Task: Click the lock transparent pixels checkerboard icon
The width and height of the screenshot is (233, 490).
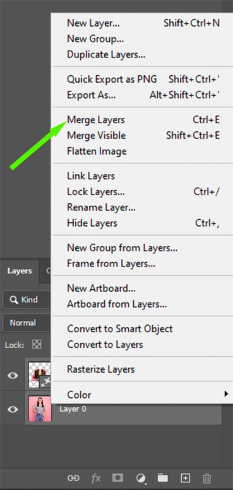Action: (37, 345)
